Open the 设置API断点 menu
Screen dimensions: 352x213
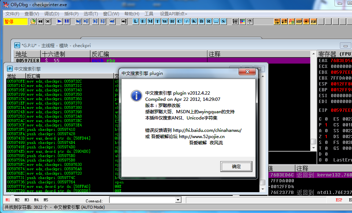173,14
